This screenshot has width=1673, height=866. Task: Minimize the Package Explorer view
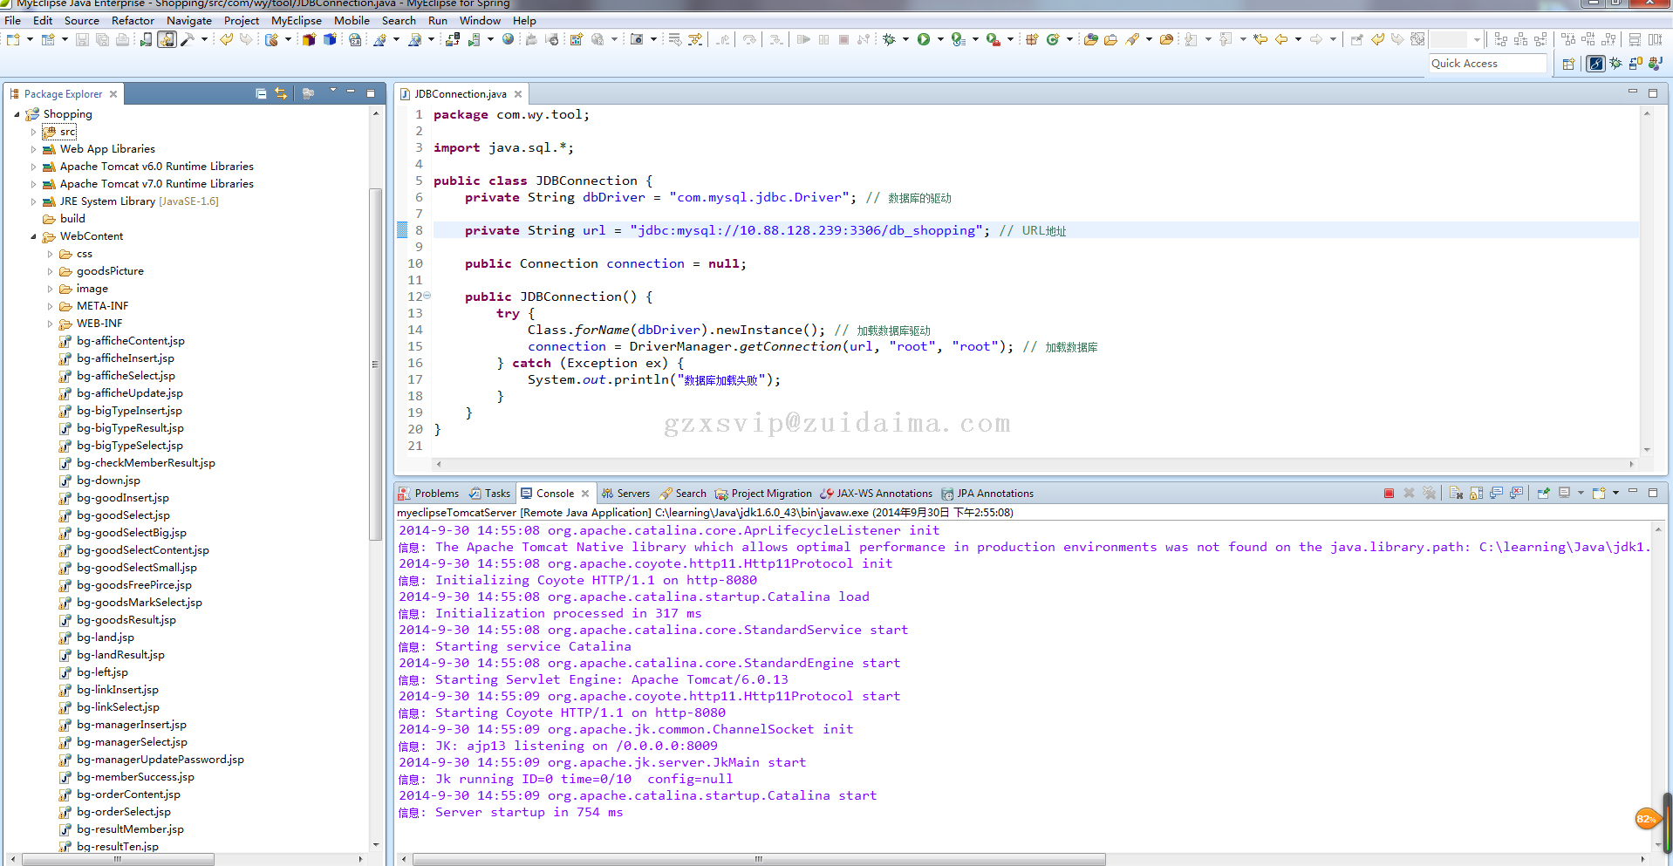tap(351, 92)
